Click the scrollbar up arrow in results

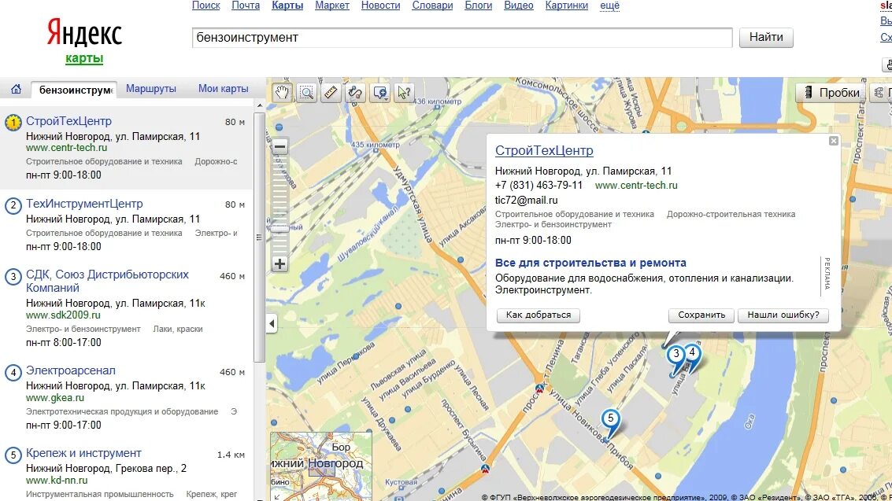click(259, 105)
